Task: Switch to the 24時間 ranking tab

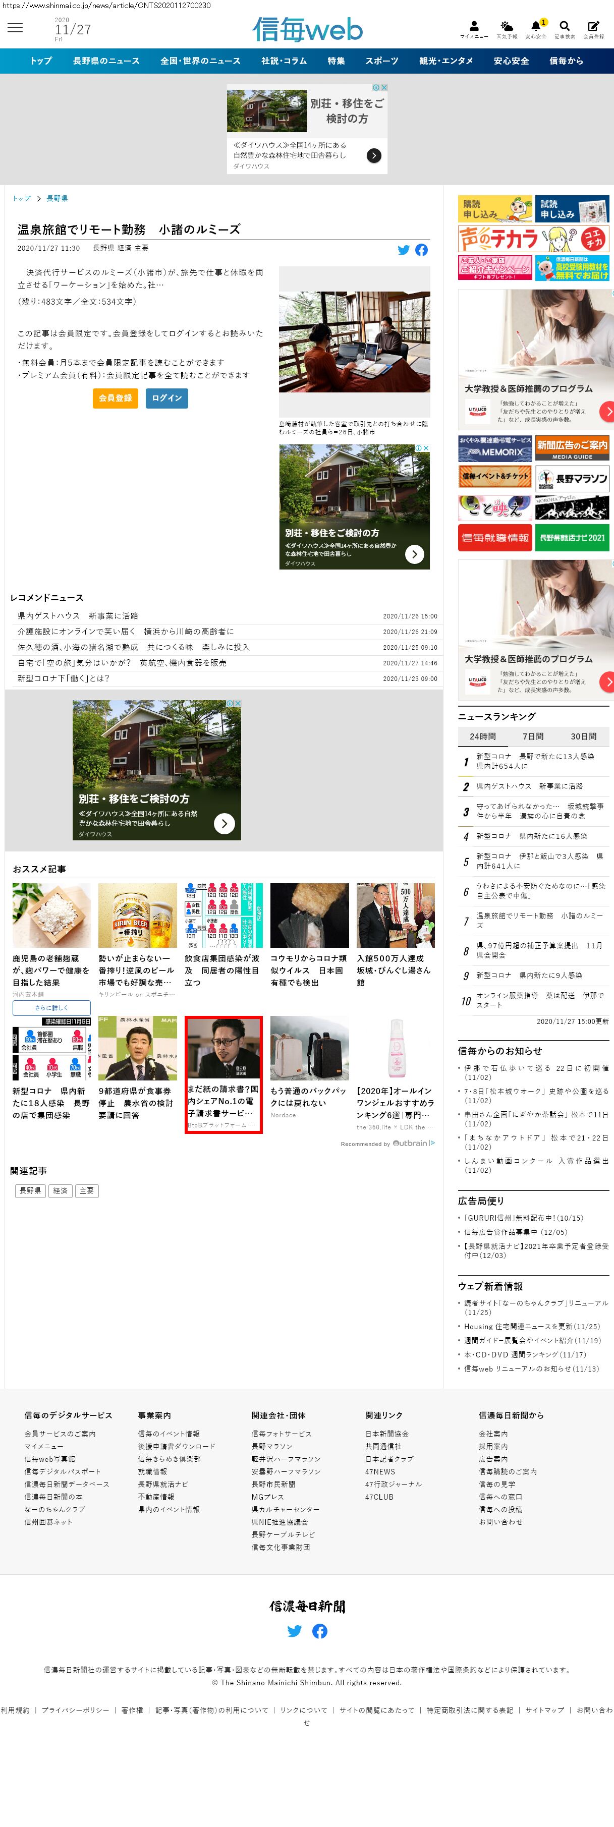Action: (483, 736)
